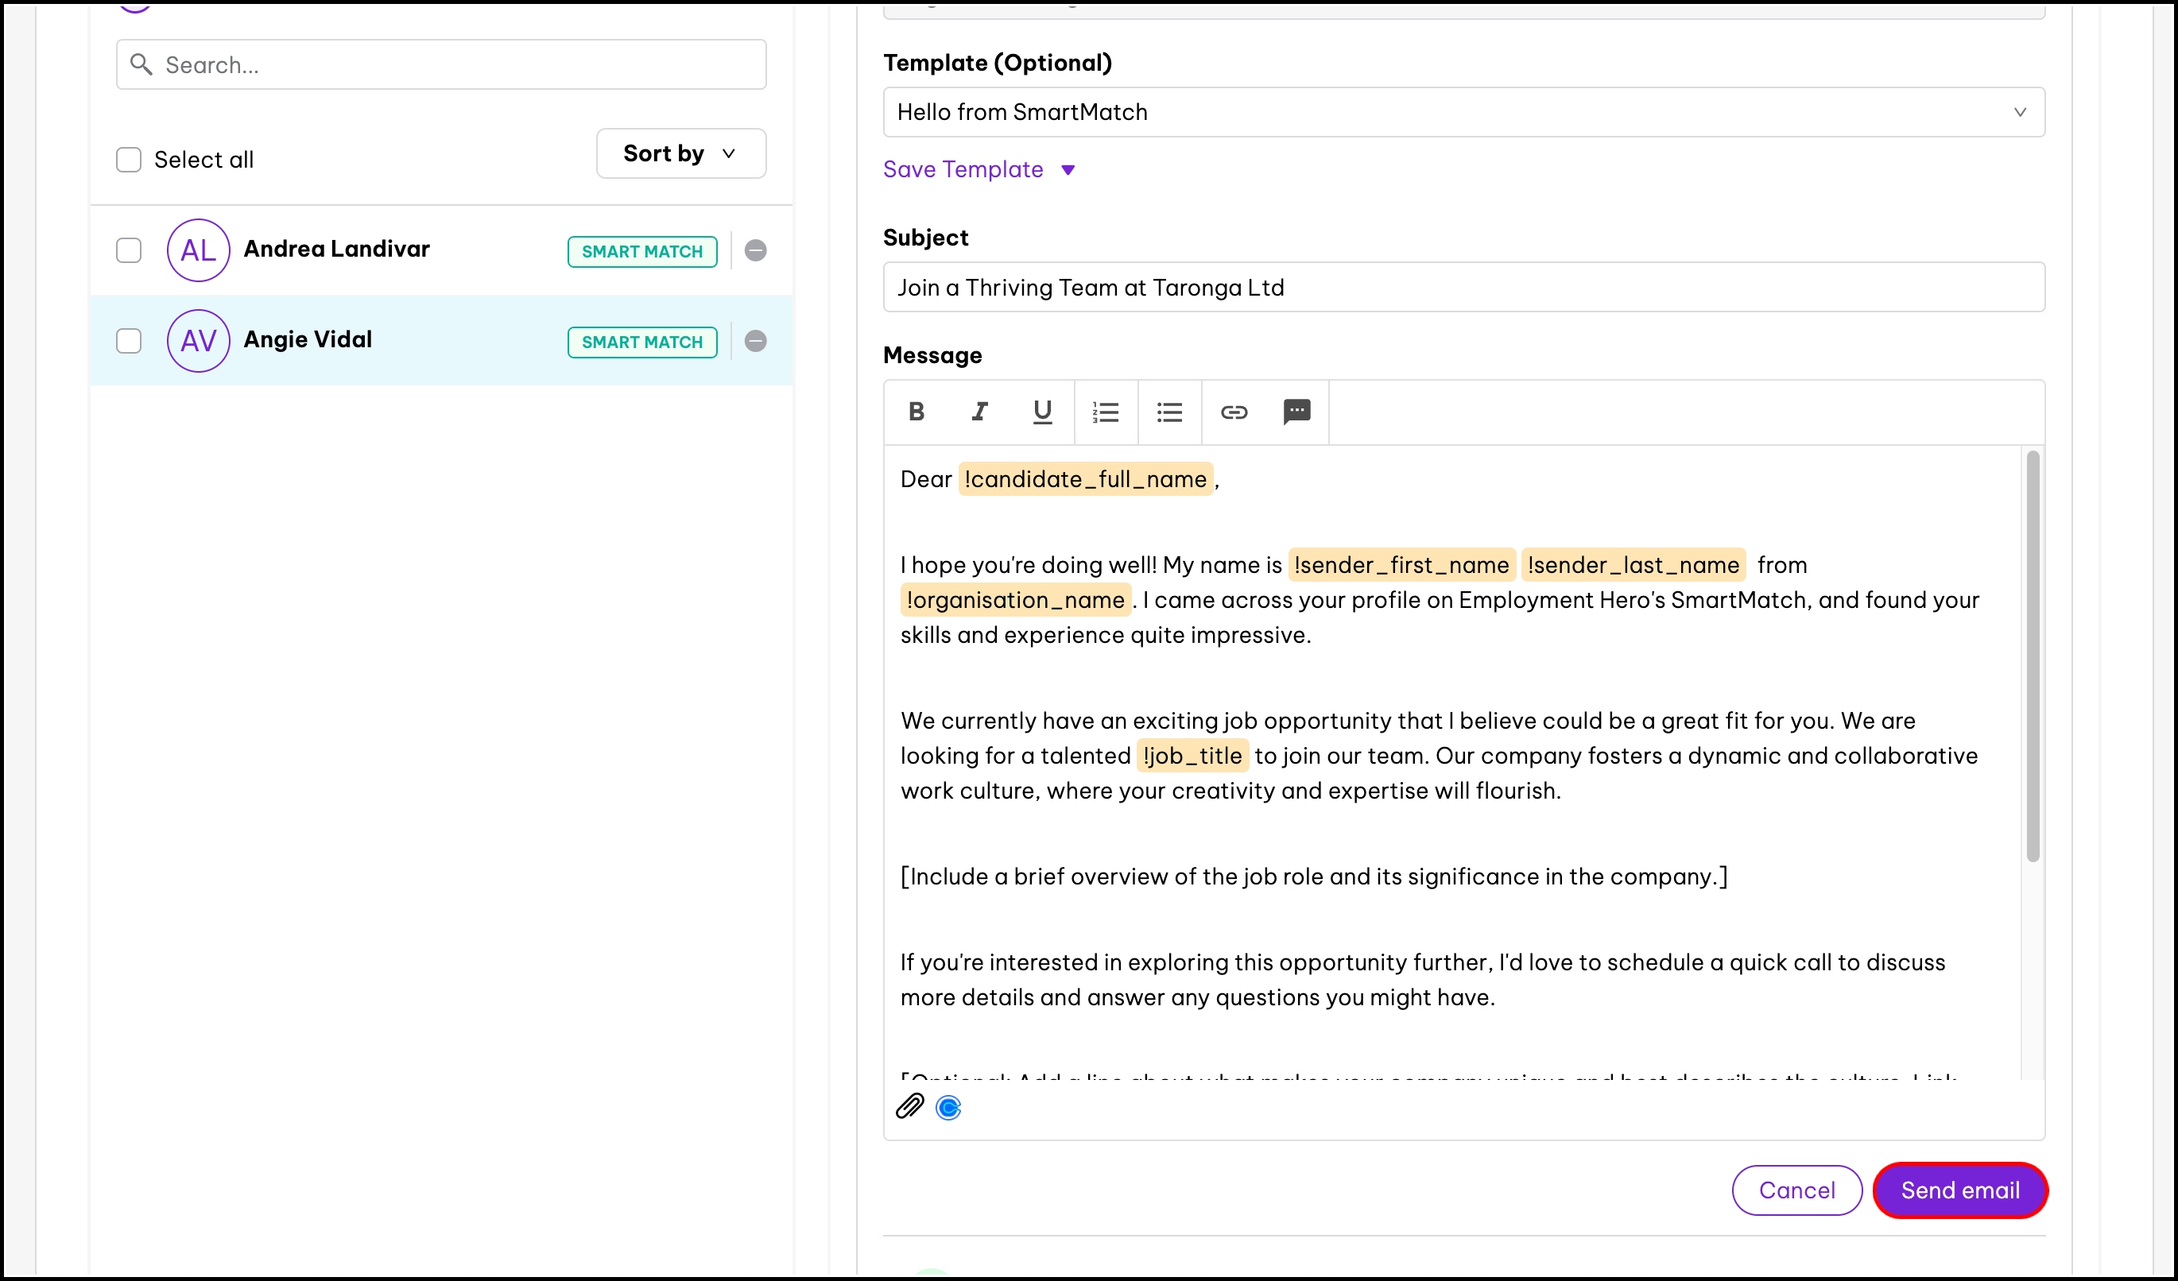
Task: Expand the Template dropdown showing Hello from SmartMatch
Action: [x=1463, y=112]
